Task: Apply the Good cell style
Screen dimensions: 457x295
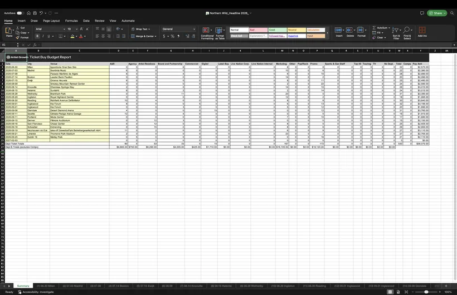Action: click(x=278, y=29)
